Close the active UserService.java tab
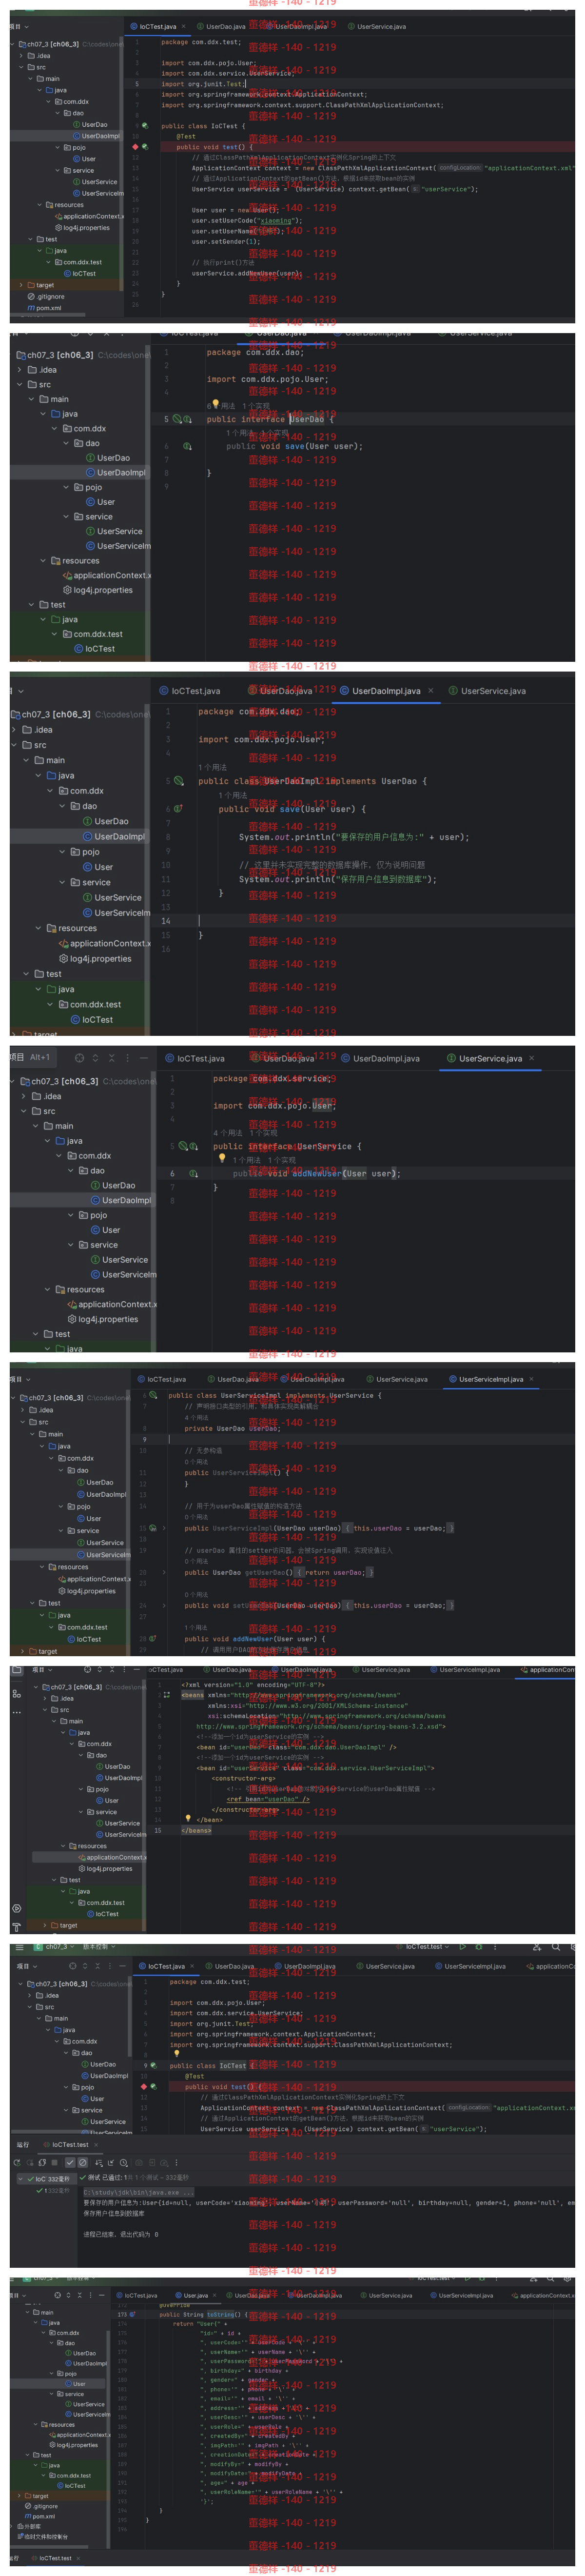Image resolution: width=585 pixels, height=2576 pixels. tap(531, 1058)
